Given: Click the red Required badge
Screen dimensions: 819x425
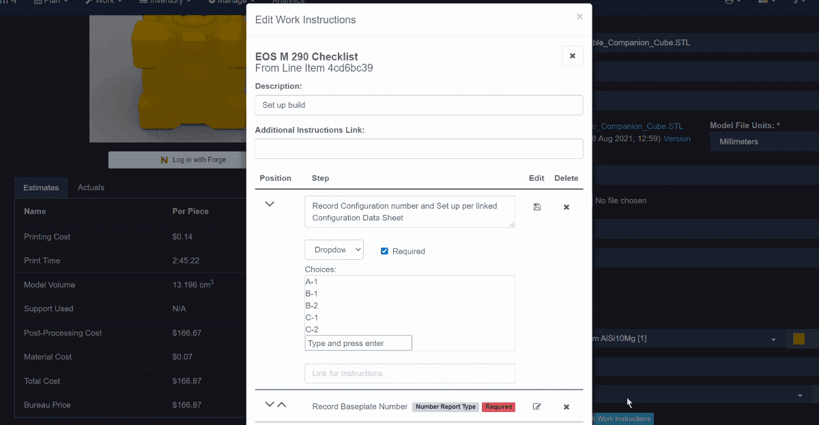Looking at the screenshot, I should pos(498,407).
